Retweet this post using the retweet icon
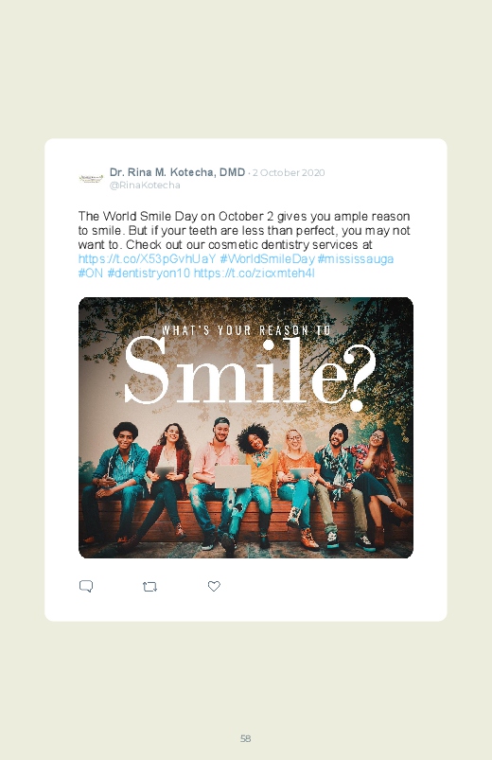The height and width of the screenshot is (760, 492). (149, 587)
